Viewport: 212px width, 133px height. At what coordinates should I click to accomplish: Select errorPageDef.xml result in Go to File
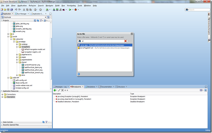(105, 48)
